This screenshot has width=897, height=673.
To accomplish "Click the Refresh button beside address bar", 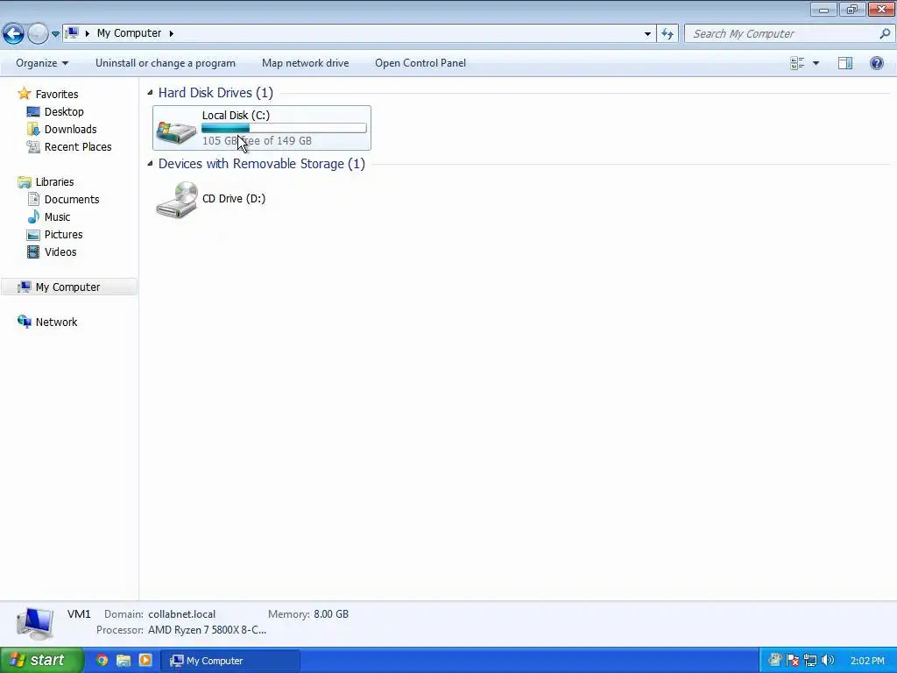I will (667, 34).
